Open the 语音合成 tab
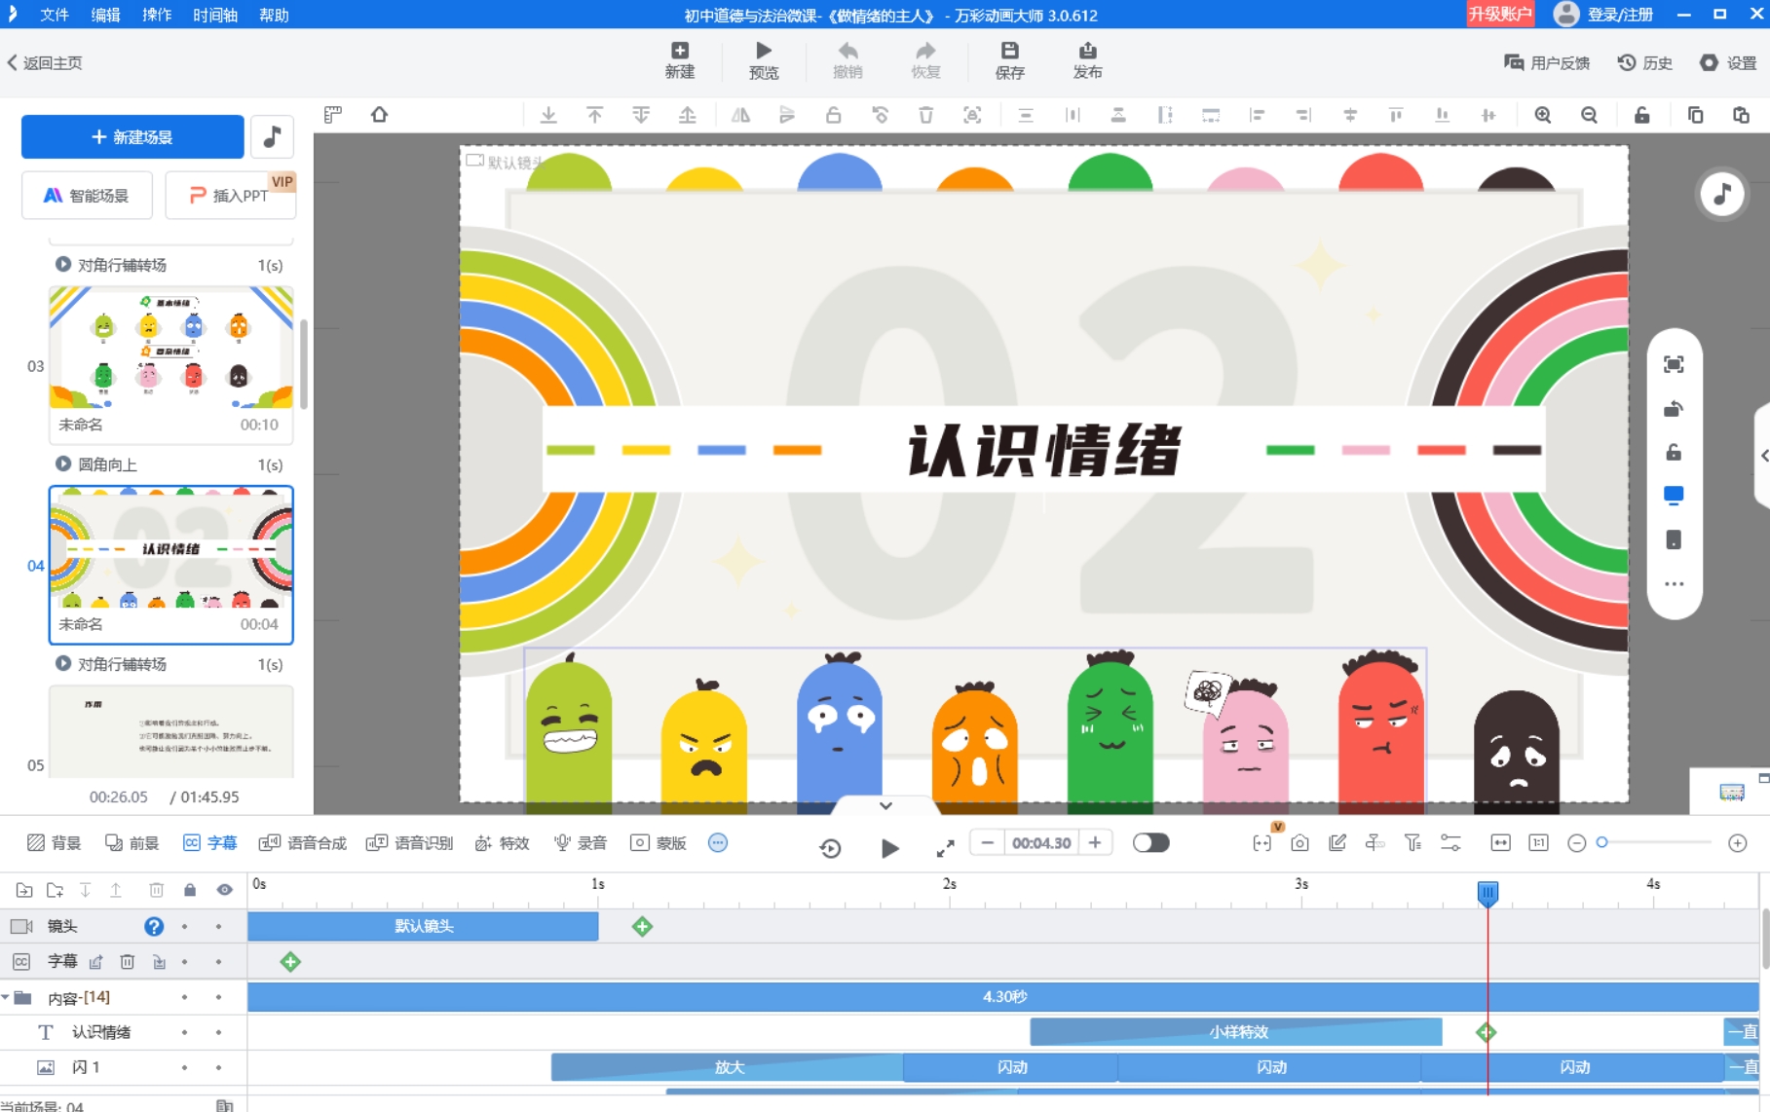 [303, 843]
